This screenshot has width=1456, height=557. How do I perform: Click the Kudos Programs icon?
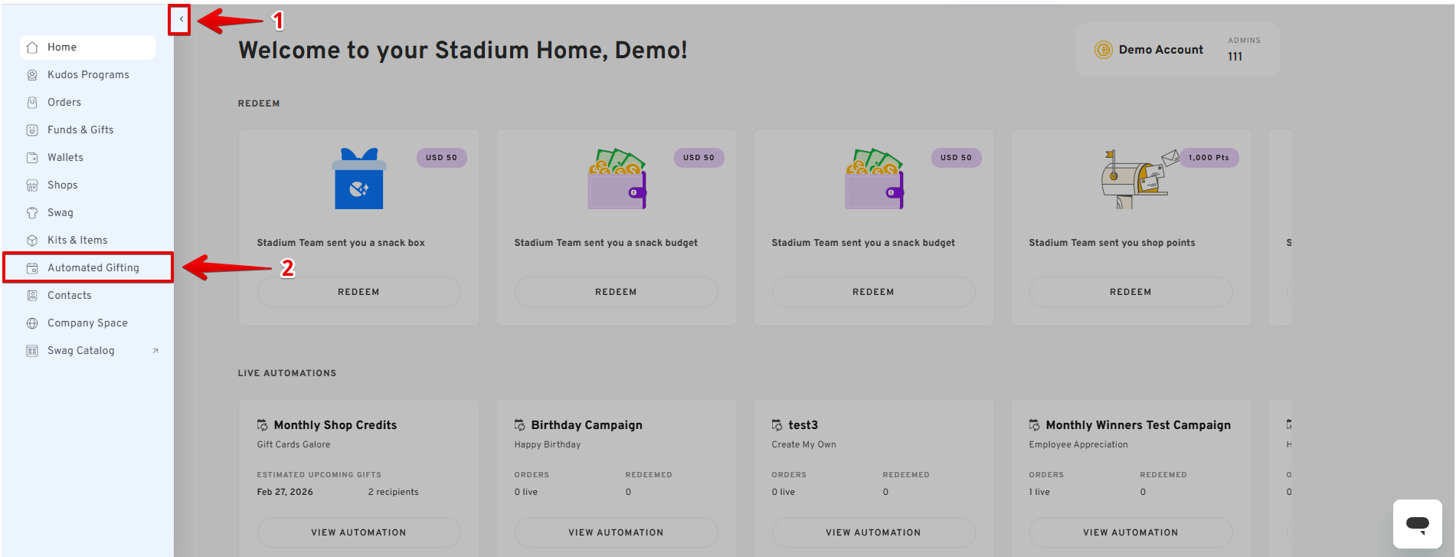32,75
